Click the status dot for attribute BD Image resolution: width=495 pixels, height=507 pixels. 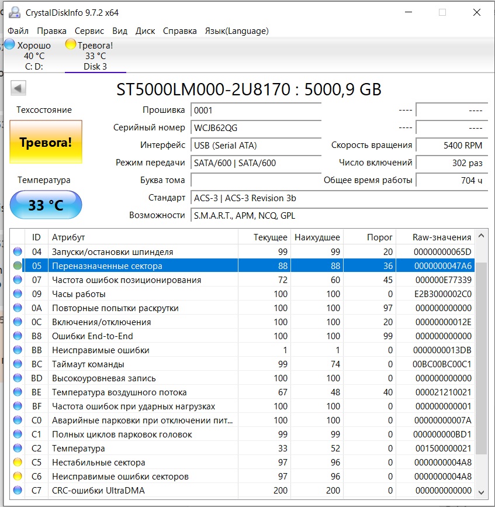(x=18, y=378)
